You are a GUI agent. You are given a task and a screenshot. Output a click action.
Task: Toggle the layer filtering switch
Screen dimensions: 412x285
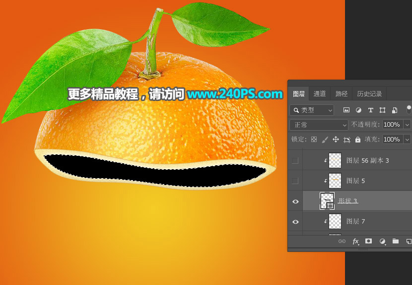click(409, 110)
